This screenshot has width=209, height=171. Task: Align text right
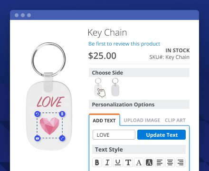(x=180, y=162)
